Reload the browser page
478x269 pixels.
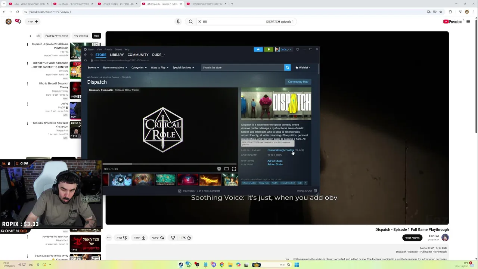tap(17, 12)
